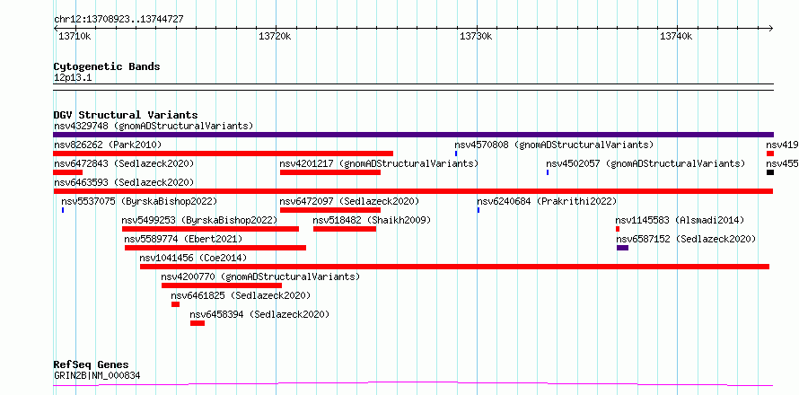This screenshot has height=395, width=799.
Task: Click the 13730k ruler tick label
Action: 476,36
